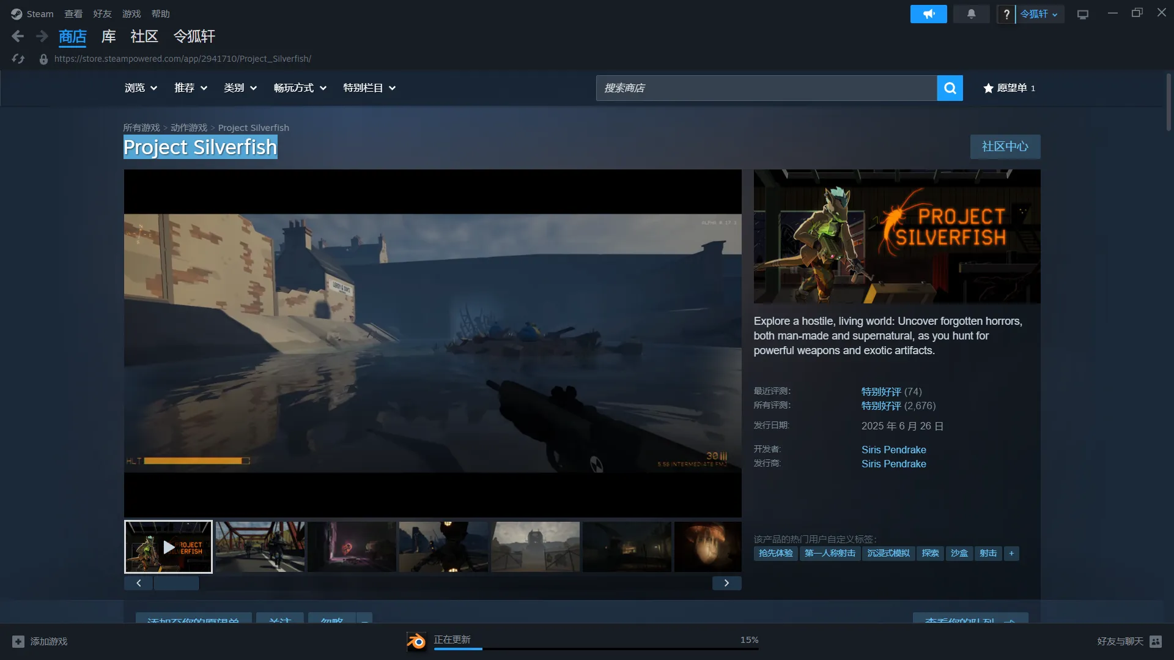
Task: Reload the store page
Action: click(18, 59)
